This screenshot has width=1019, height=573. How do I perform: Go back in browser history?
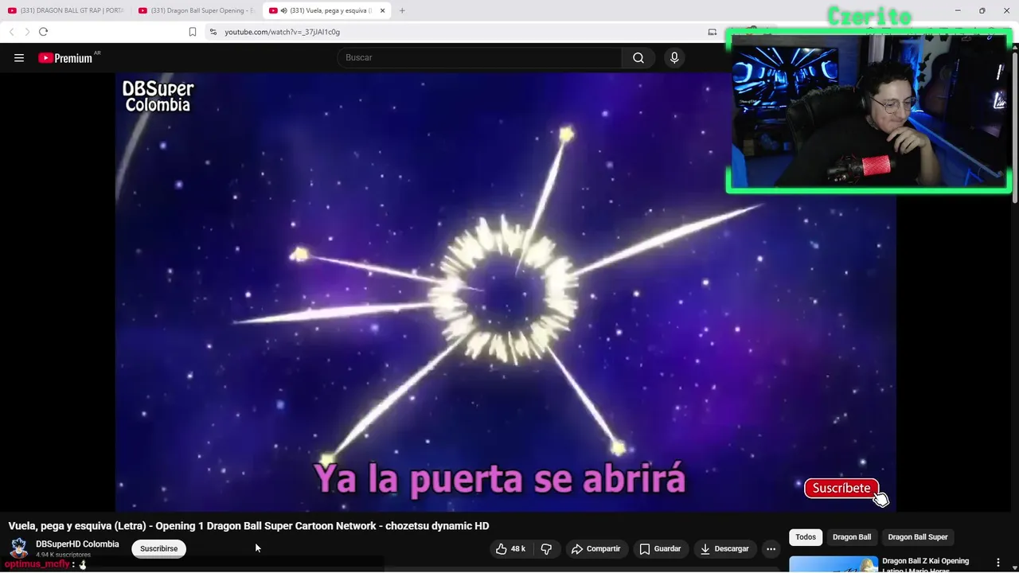[x=11, y=32]
